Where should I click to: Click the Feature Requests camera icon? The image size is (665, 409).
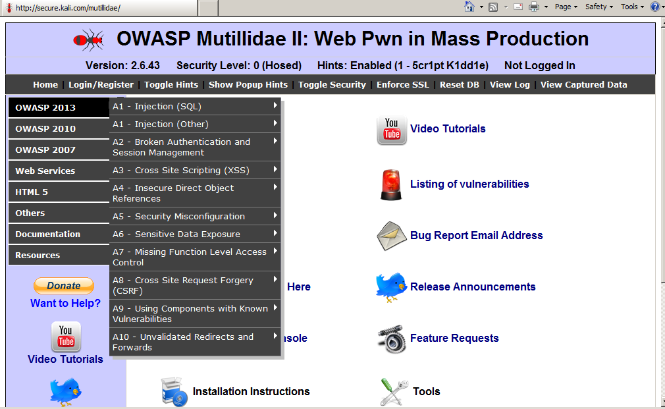pyautogui.click(x=392, y=339)
